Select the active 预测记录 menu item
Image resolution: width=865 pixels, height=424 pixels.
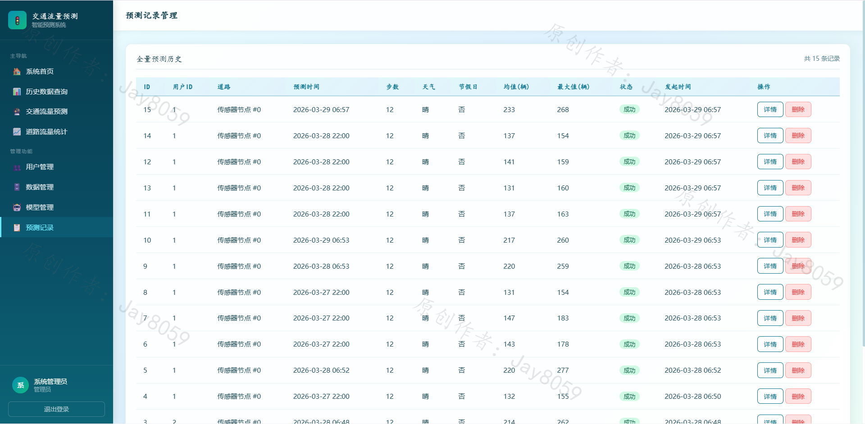tap(56, 227)
